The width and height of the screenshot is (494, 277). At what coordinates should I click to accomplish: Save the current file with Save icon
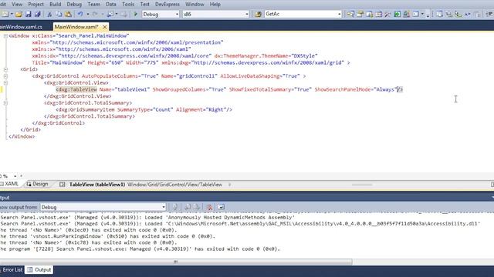[29, 14]
